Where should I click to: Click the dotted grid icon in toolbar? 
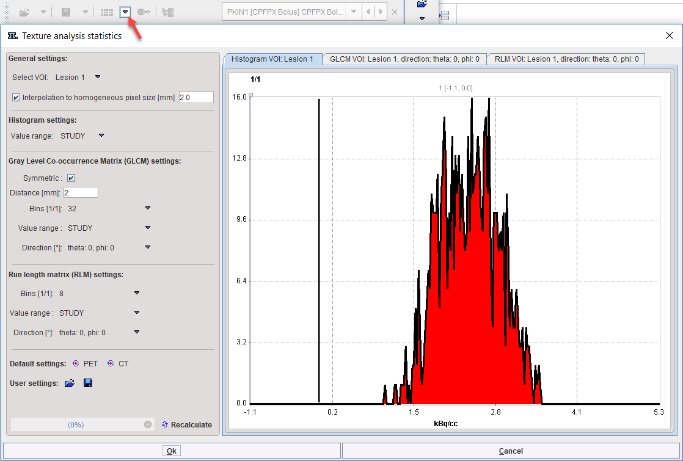tap(107, 13)
